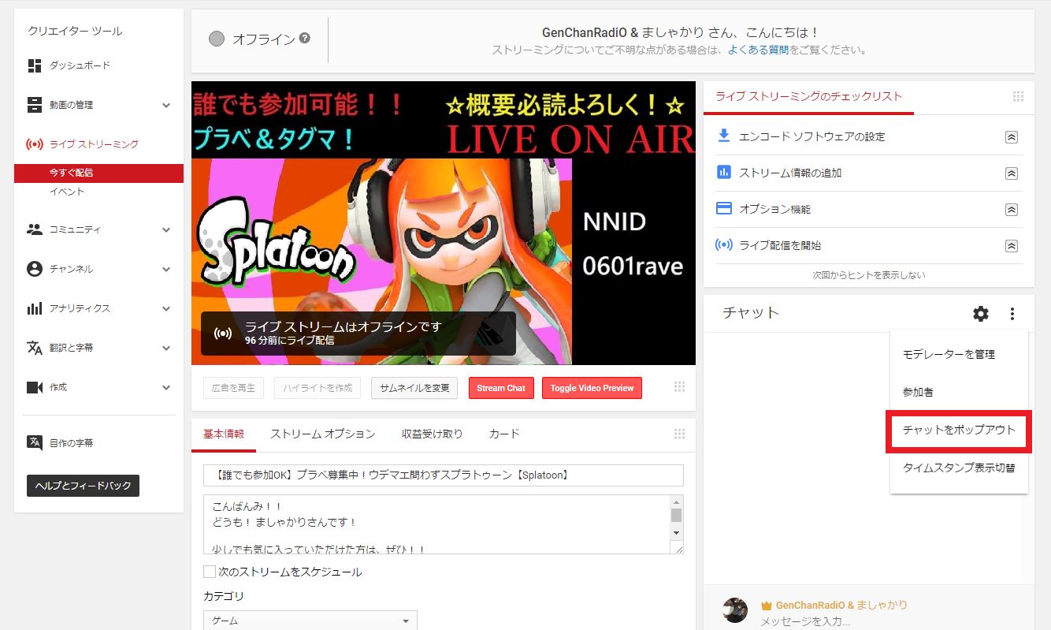1051x630 pixels.
Task: Select 今すぐ配信 in the sidebar
Action: pos(98,173)
